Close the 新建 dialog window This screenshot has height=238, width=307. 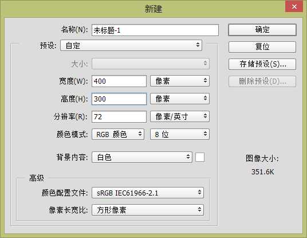point(294,6)
